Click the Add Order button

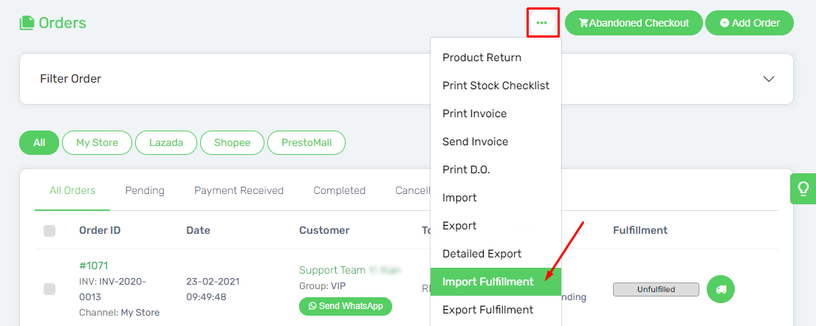750,23
